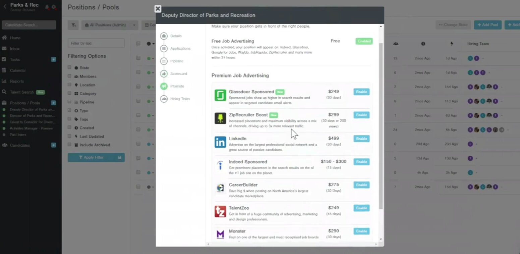The image size is (520, 254).
Task: Check the Category filter option
Action: coord(69,93)
